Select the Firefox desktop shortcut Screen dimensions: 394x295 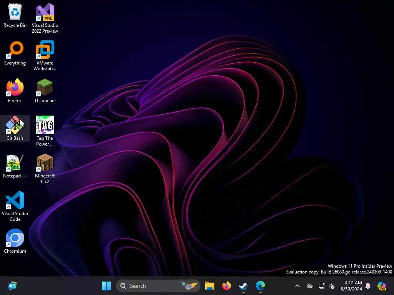[x=15, y=91]
